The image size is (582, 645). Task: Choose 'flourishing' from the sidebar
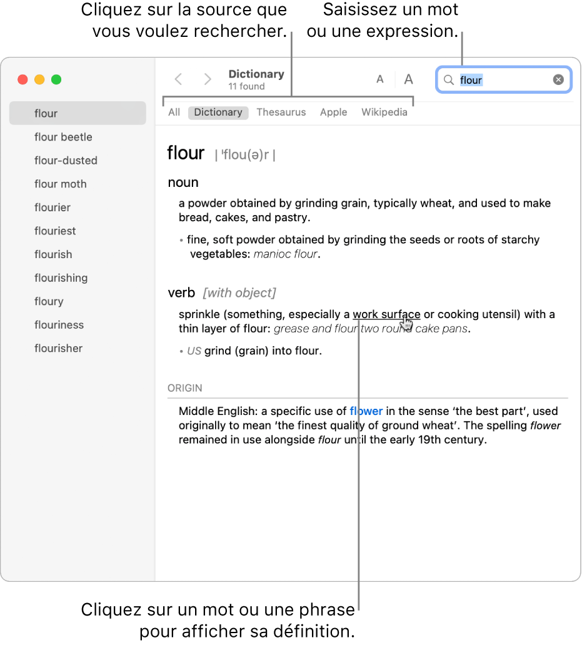pyautogui.click(x=78, y=277)
